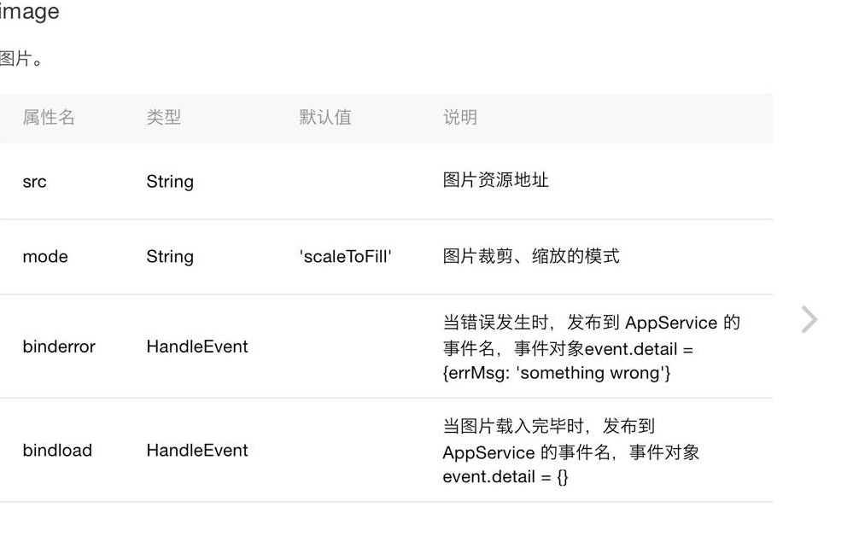Click the 类型 column header
Viewport: 853px width, 542px height.
point(163,117)
